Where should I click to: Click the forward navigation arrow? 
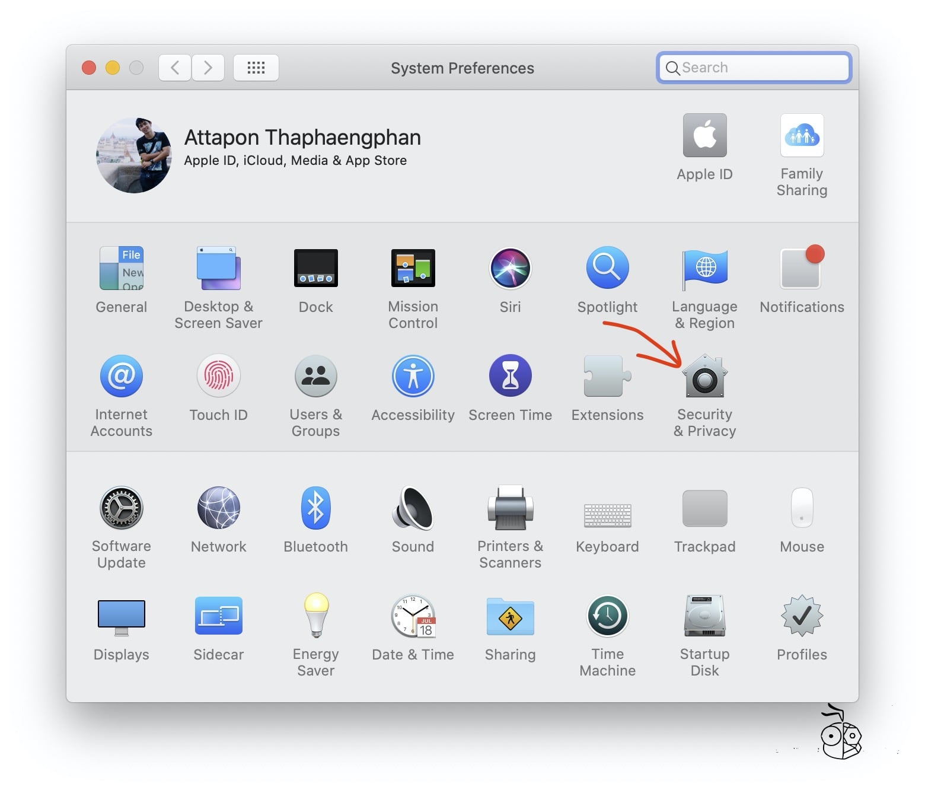(208, 67)
